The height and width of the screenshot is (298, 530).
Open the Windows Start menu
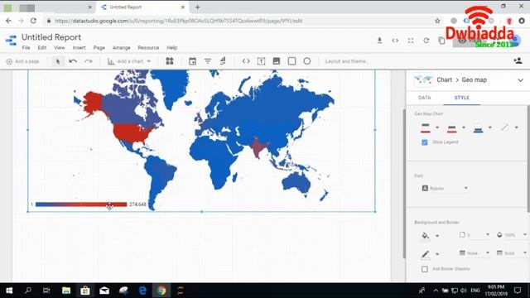pyautogui.click(x=9, y=291)
